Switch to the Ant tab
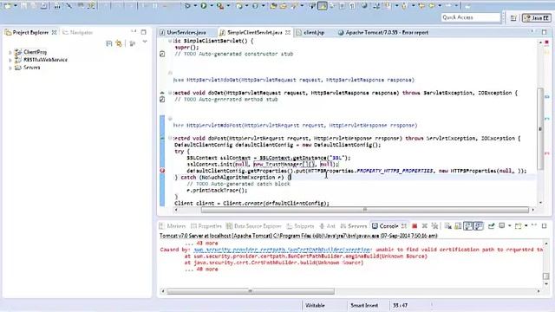 point(327,226)
